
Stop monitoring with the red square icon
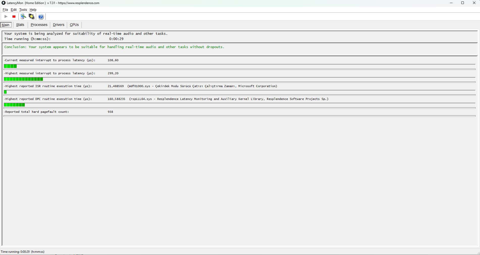pyautogui.click(x=14, y=17)
